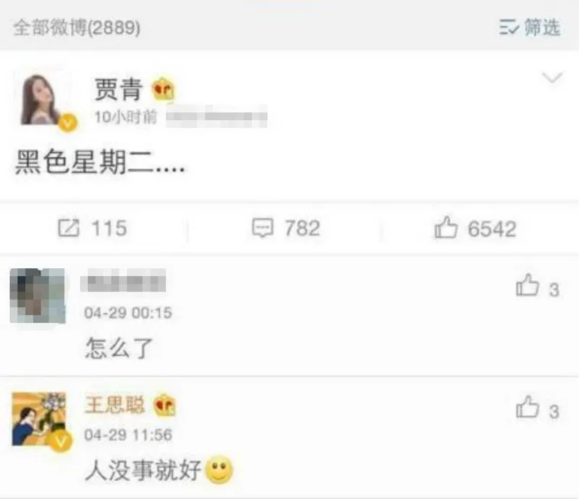579x499 pixels.
Task: Open the 贾青 username link
Action: pos(118,89)
